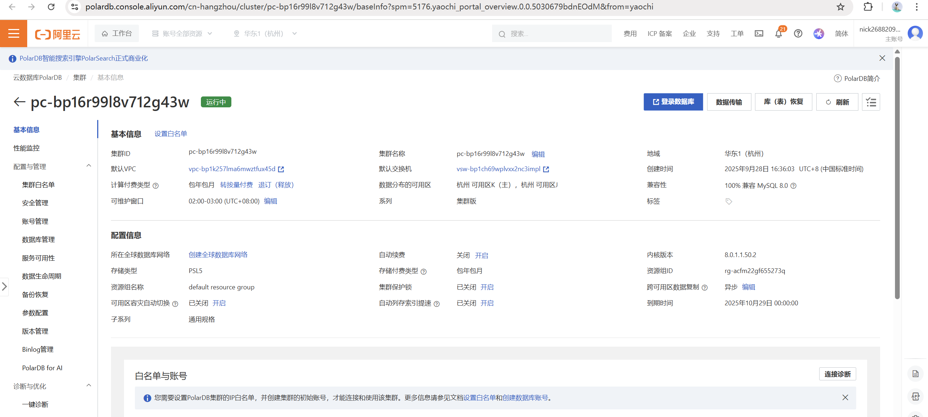
Task: Open PolarDB for AI in sidebar
Action: click(42, 368)
